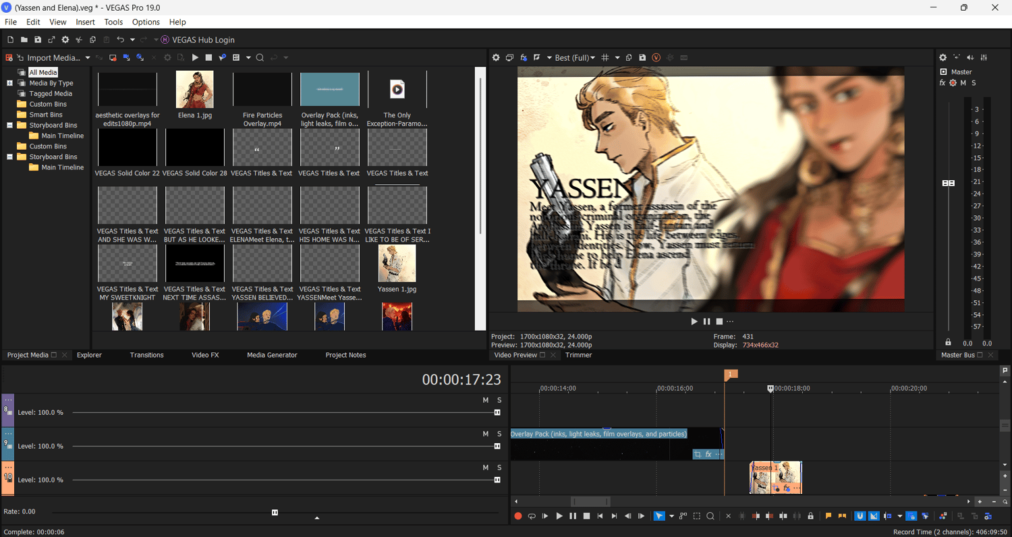
Task: Click the Capture Video icon in Project Media
Action: click(x=113, y=58)
